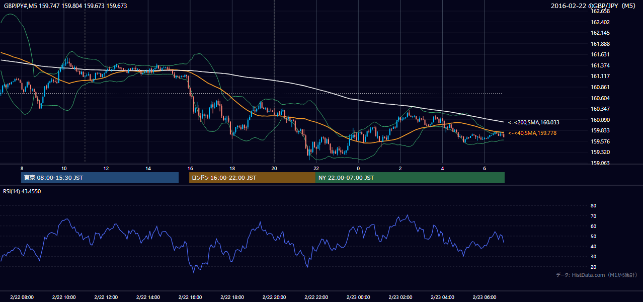This screenshot has height=302, width=643.
Task: Click the bottom time label 2/22 14:00
Action: [148, 297]
